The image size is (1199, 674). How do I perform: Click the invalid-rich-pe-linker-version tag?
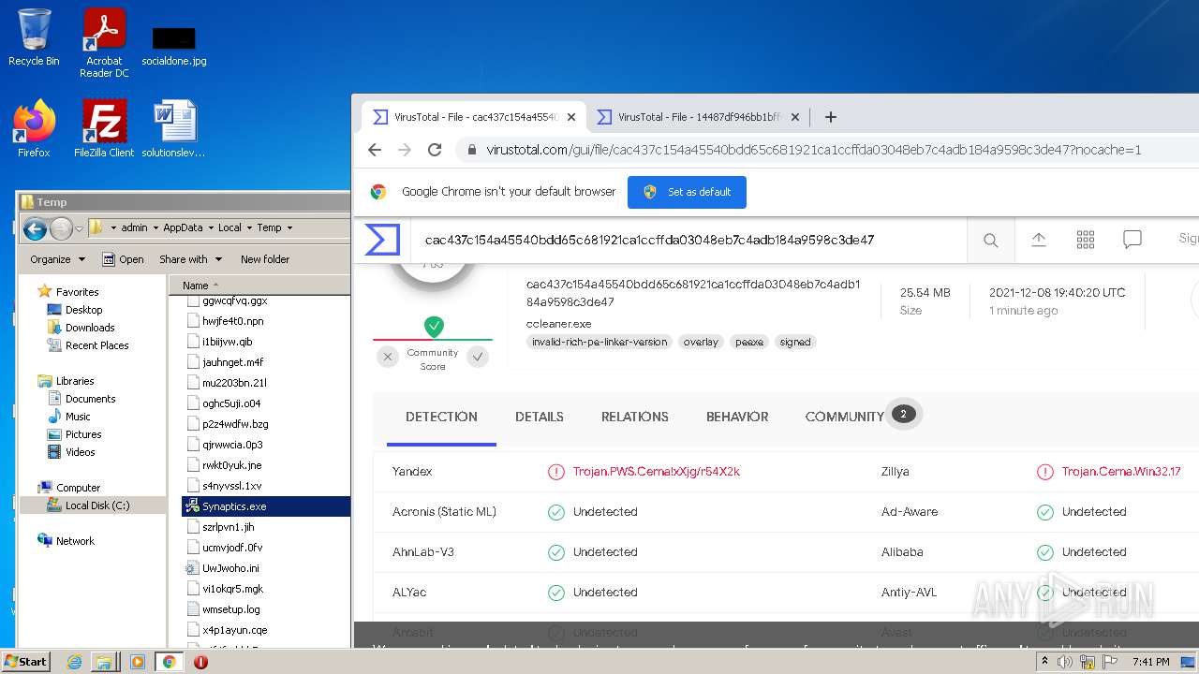[x=599, y=343]
